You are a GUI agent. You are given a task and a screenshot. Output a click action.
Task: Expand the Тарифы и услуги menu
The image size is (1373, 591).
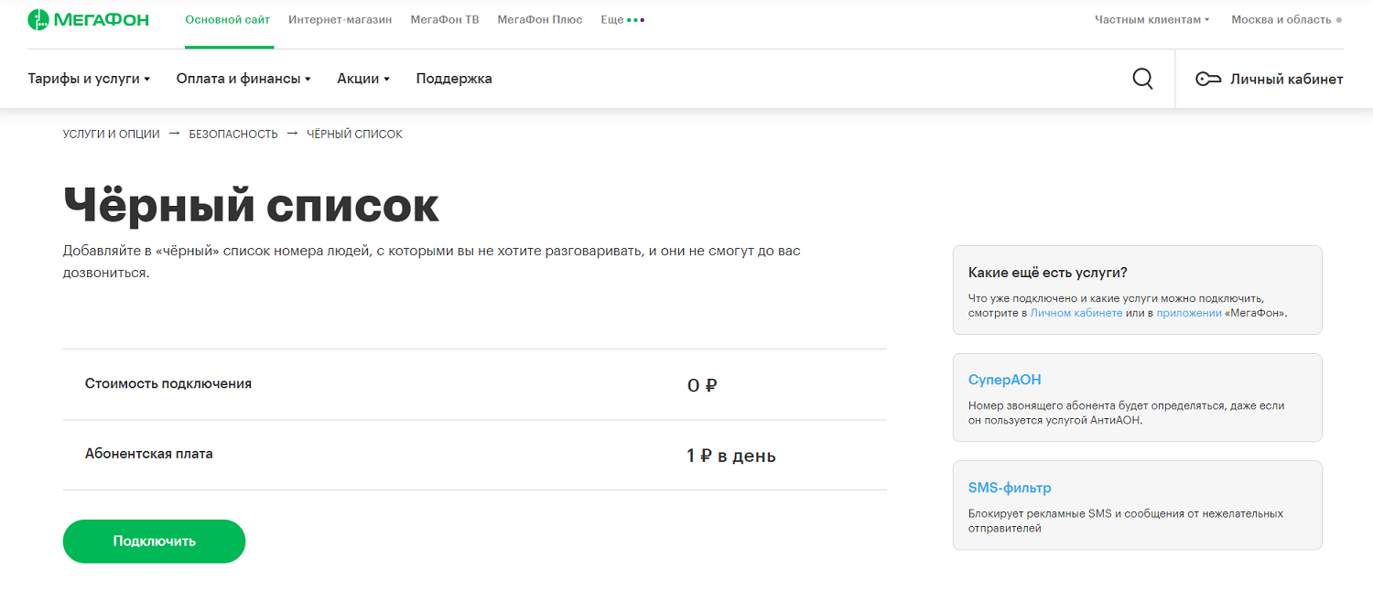89,79
